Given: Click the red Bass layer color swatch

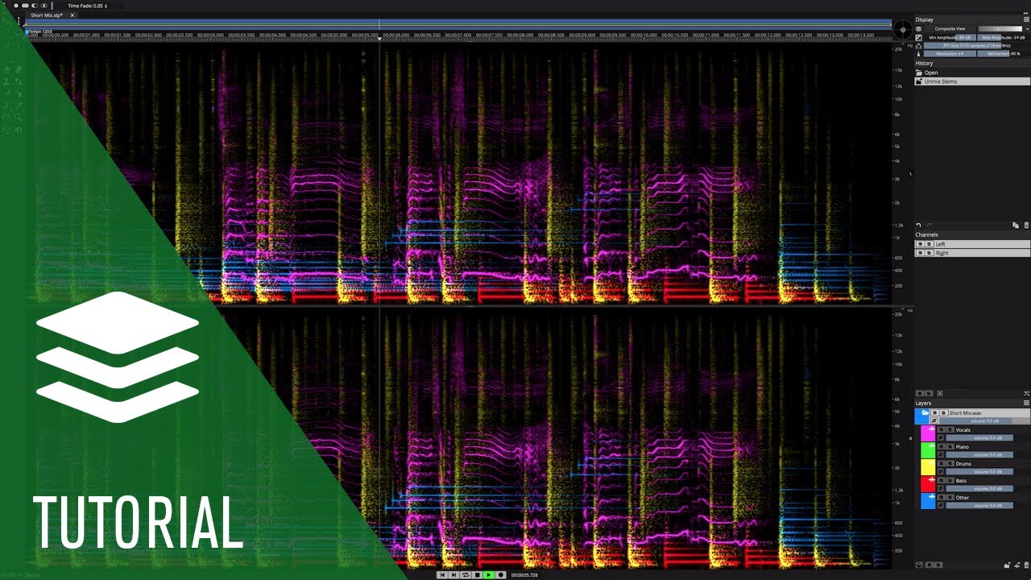Looking at the screenshot, I should tap(928, 484).
